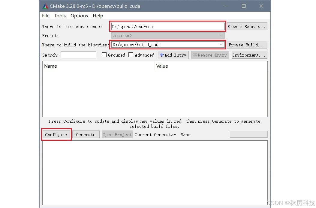Open the File menu
316x208 pixels.
pyautogui.click(x=46, y=16)
